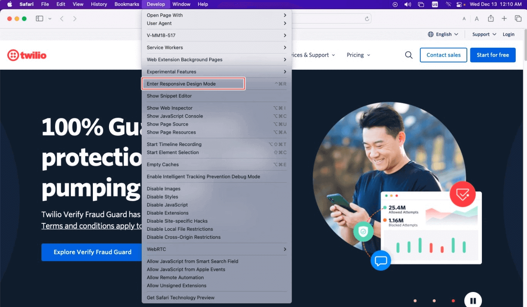Viewport: 527px width, 307px height.
Task: Choose Show JavaScript Console
Action: coord(217,116)
